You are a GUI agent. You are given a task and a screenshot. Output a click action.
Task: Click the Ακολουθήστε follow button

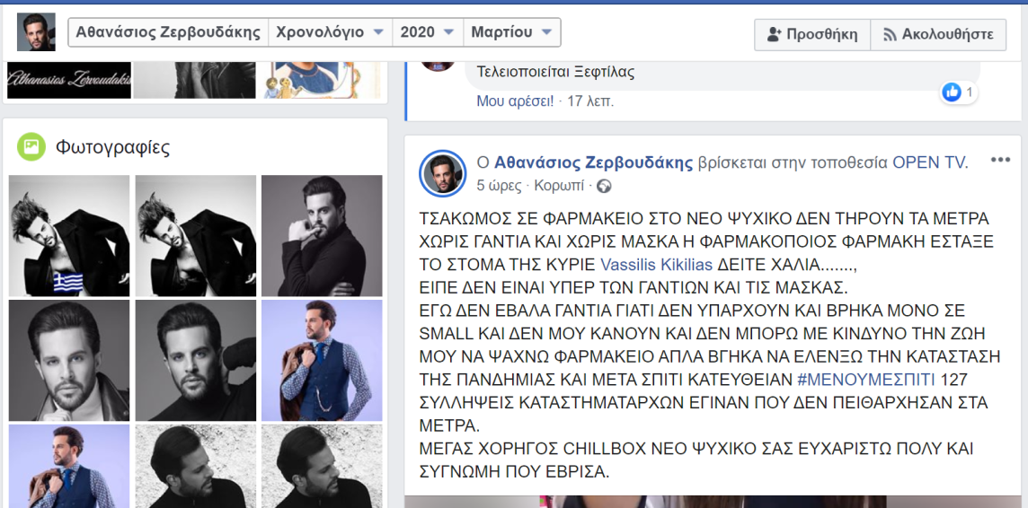coord(938,35)
